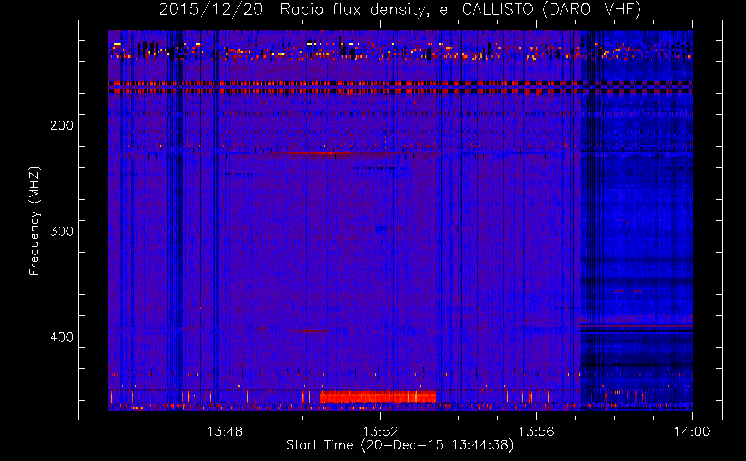Click the 13:52 time tick label
Viewport: 746px width, 461px height.
coord(380,432)
